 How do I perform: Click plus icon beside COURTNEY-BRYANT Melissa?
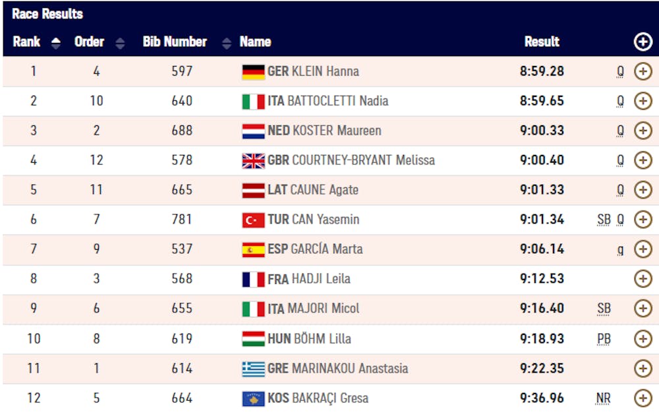point(643,160)
